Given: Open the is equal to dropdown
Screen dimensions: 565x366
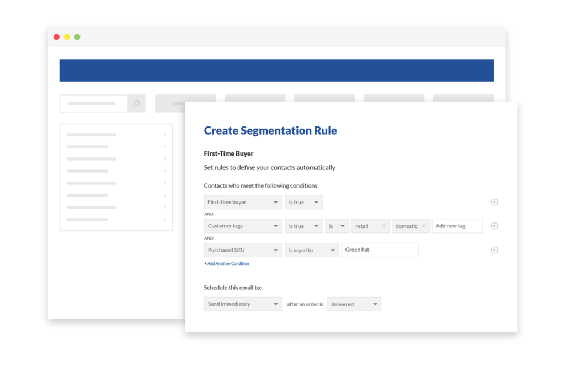Looking at the screenshot, I should coord(312,250).
